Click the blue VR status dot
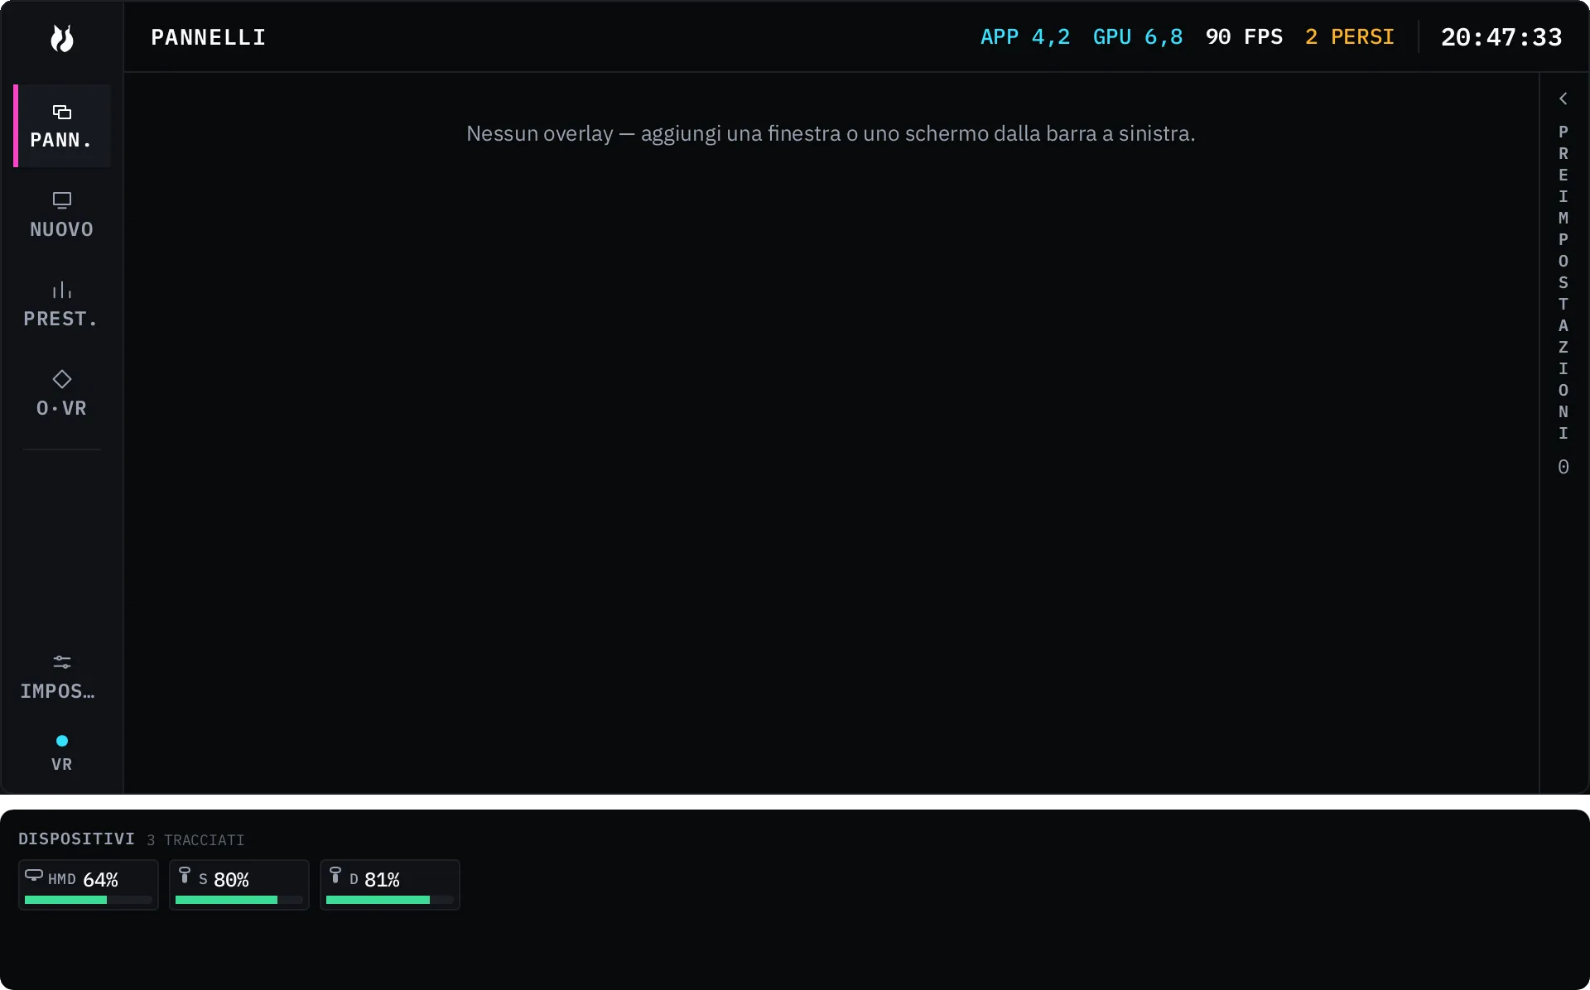Image resolution: width=1590 pixels, height=990 pixels. 62,741
